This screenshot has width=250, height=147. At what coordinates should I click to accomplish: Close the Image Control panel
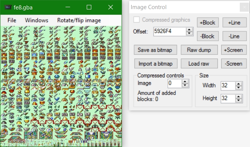coord(244,7)
